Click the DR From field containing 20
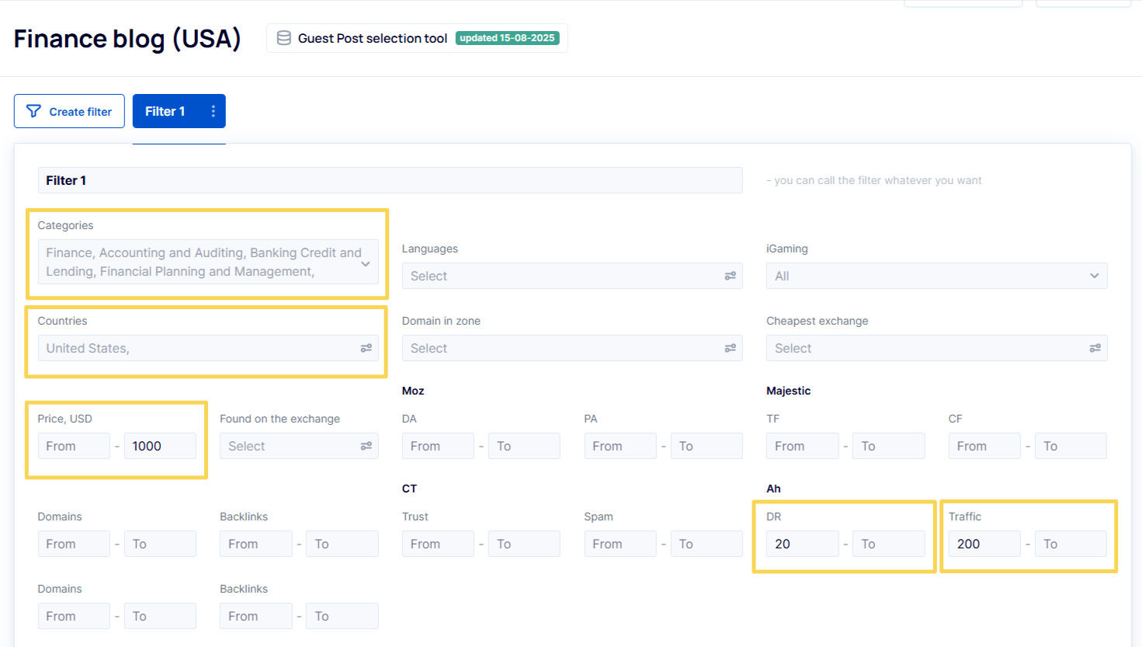The image size is (1142, 647). (x=801, y=544)
